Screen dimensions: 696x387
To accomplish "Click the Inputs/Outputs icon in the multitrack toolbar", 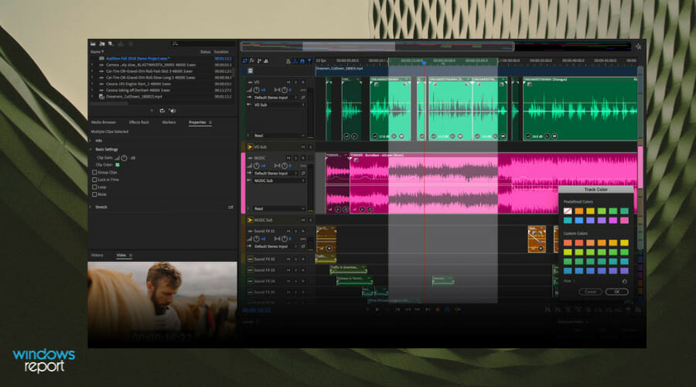I will (x=245, y=60).
